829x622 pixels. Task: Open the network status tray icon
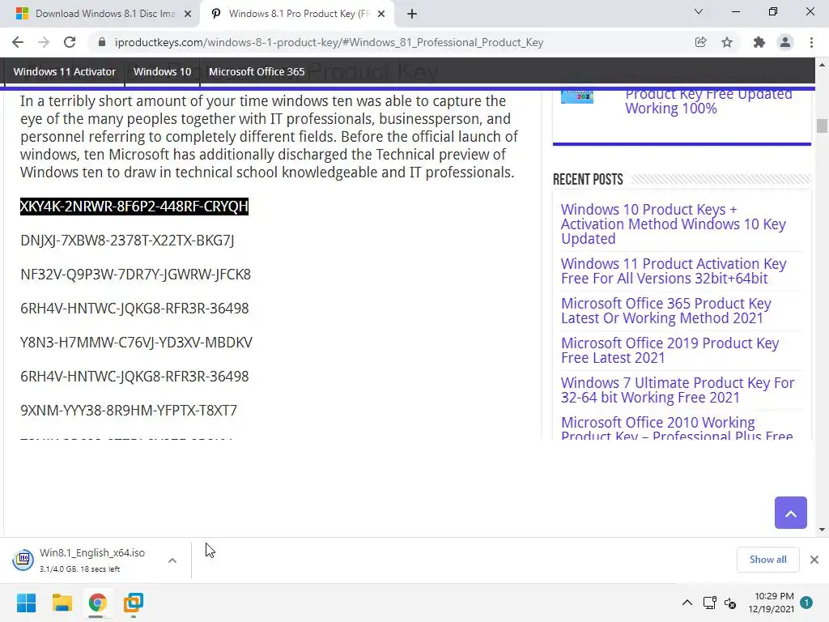709,603
